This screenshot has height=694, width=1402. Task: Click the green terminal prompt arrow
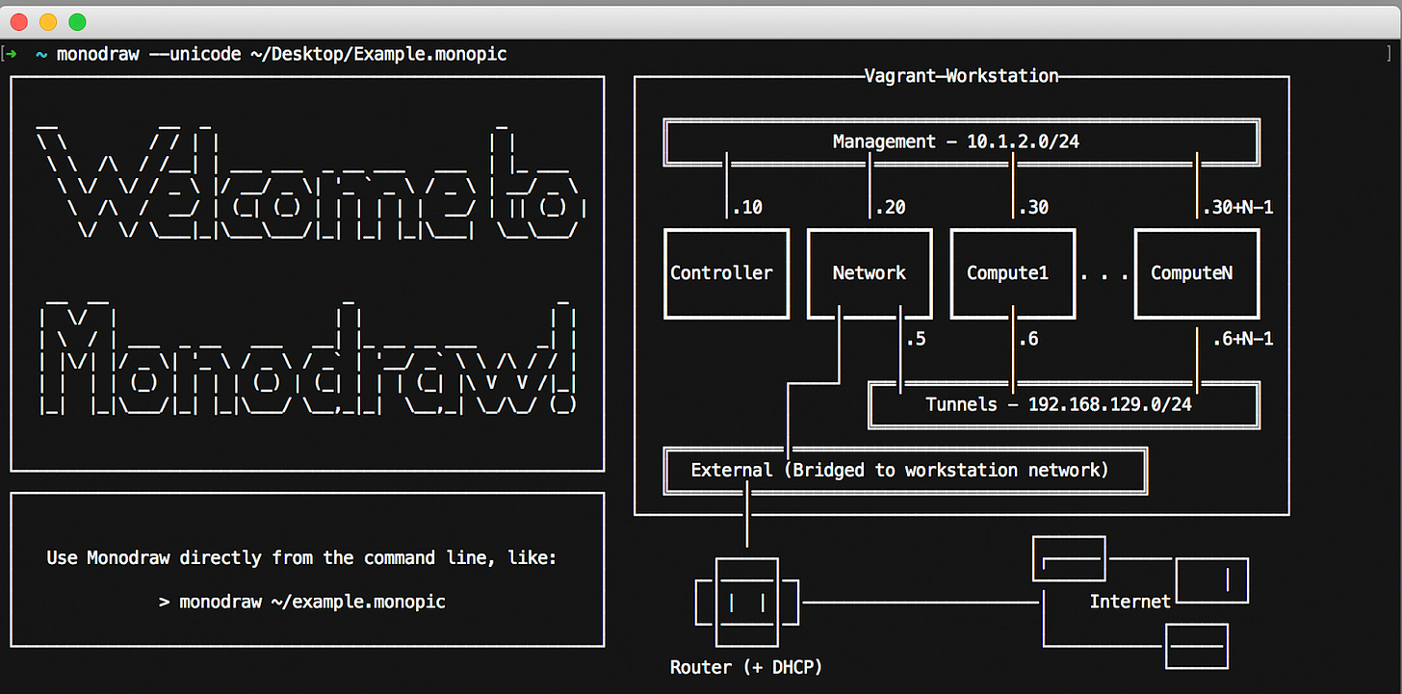(x=11, y=54)
